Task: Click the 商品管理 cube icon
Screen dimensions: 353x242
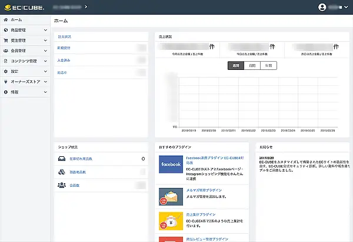Action: click(x=6, y=30)
